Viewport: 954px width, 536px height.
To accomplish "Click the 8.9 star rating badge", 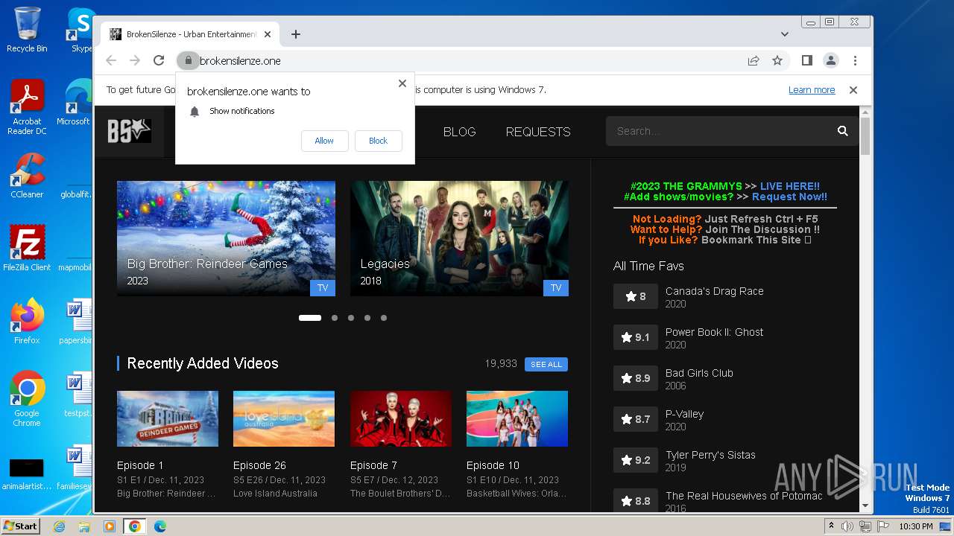I will pyautogui.click(x=636, y=378).
